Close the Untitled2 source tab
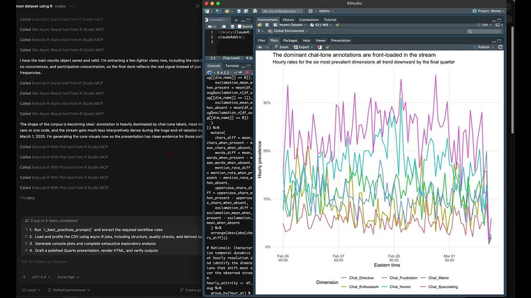 click(x=227, y=20)
